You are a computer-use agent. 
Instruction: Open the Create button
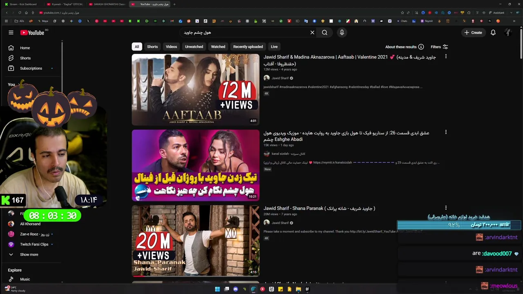point(473,33)
